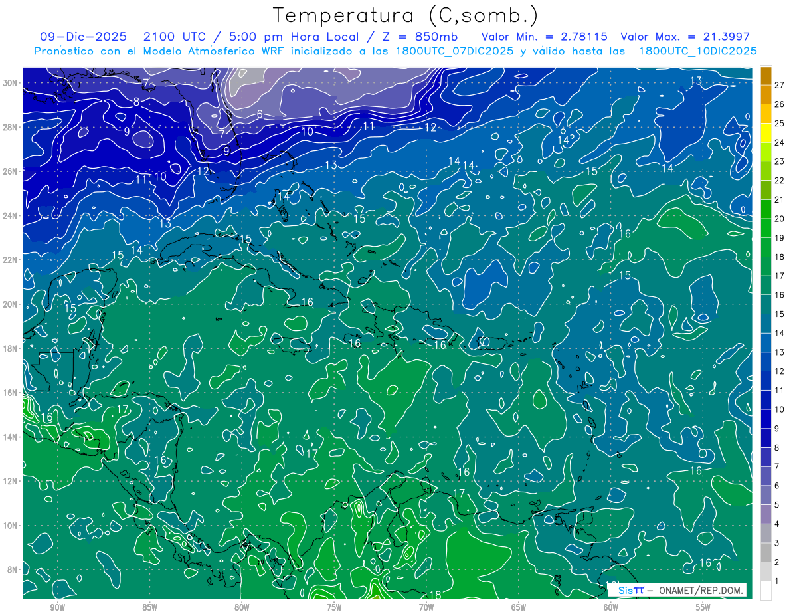The image size is (797, 616).
Task: Click color bar label "2"
Action: point(777,562)
